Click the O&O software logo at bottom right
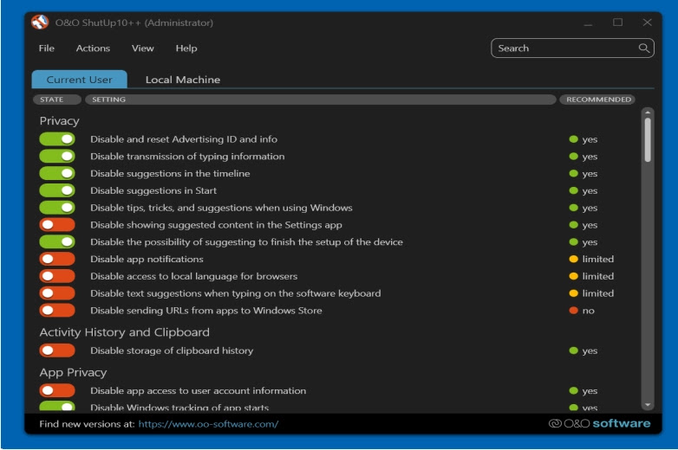 [x=599, y=424]
